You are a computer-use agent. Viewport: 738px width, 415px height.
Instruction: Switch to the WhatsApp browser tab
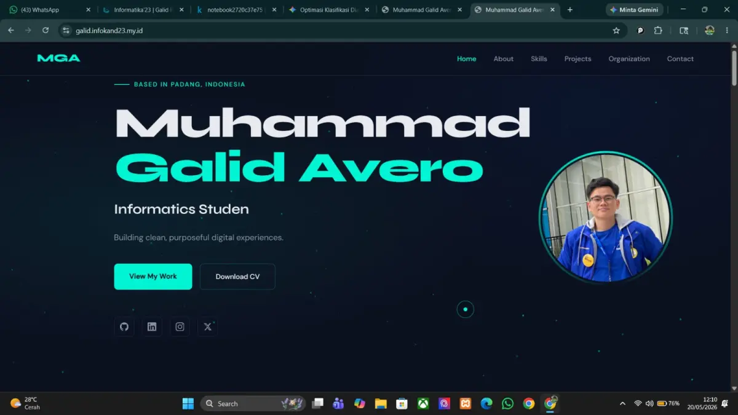tap(49, 10)
